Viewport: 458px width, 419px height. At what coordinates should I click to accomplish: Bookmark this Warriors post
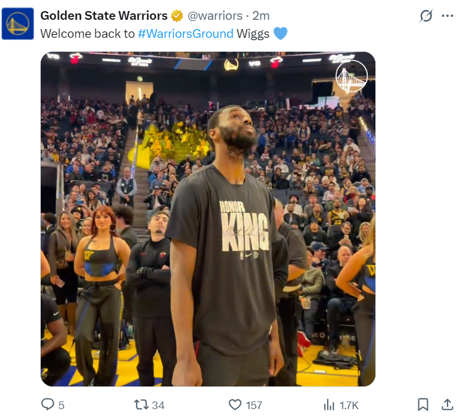click(423, 404)
